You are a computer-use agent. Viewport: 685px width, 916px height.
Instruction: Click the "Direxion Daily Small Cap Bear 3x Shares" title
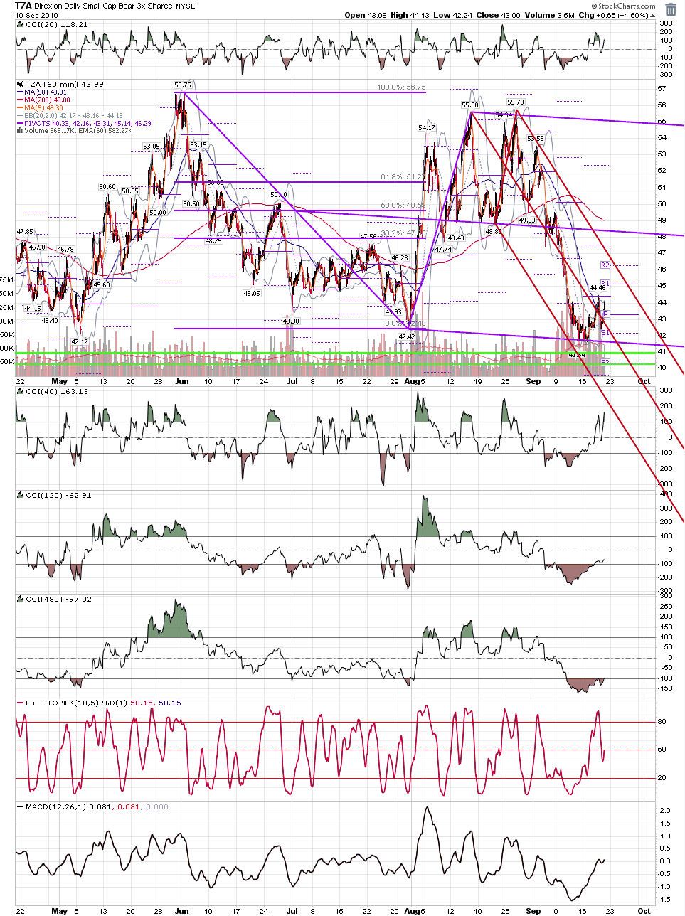(102, 6)
